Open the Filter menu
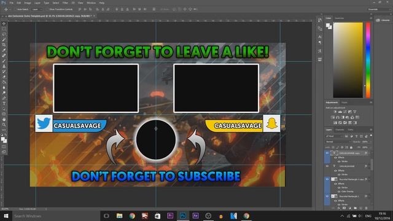The image size is (393, 221). coord(65,2)
